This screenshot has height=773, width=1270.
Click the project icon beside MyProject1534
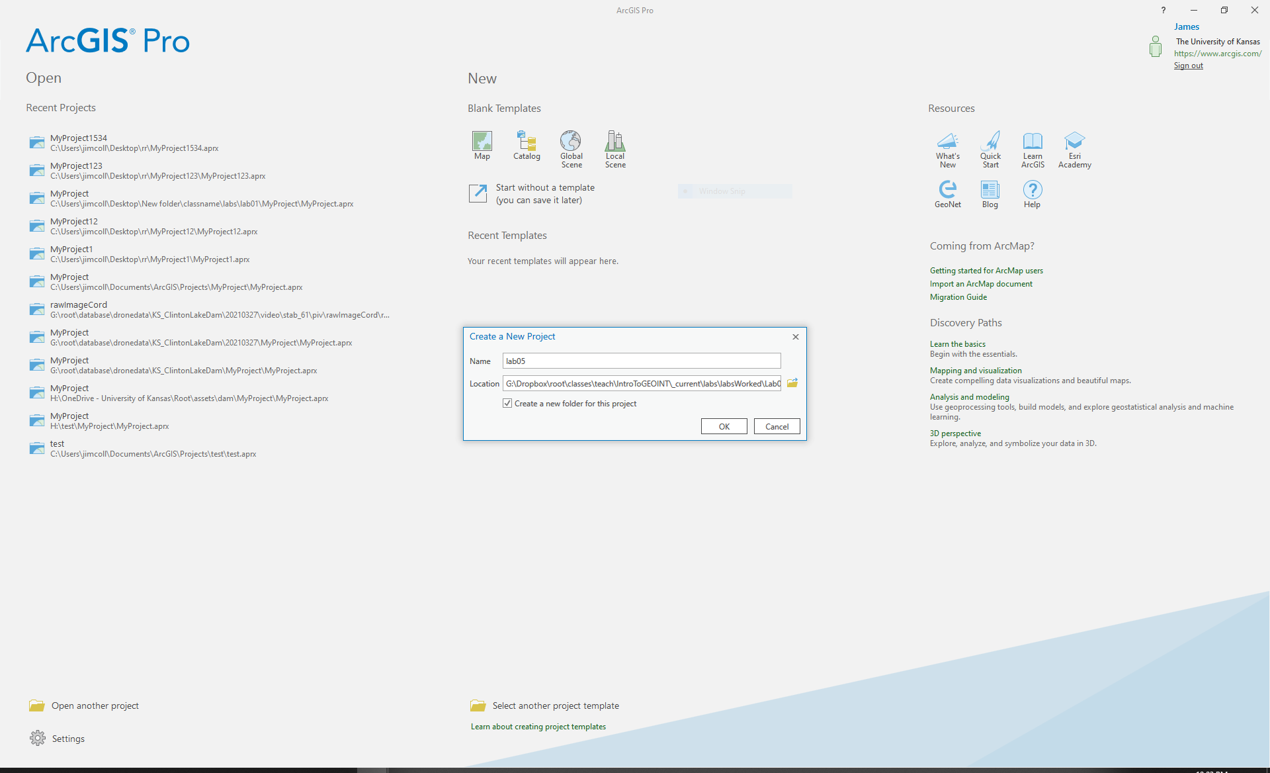[x=37, y=142]
